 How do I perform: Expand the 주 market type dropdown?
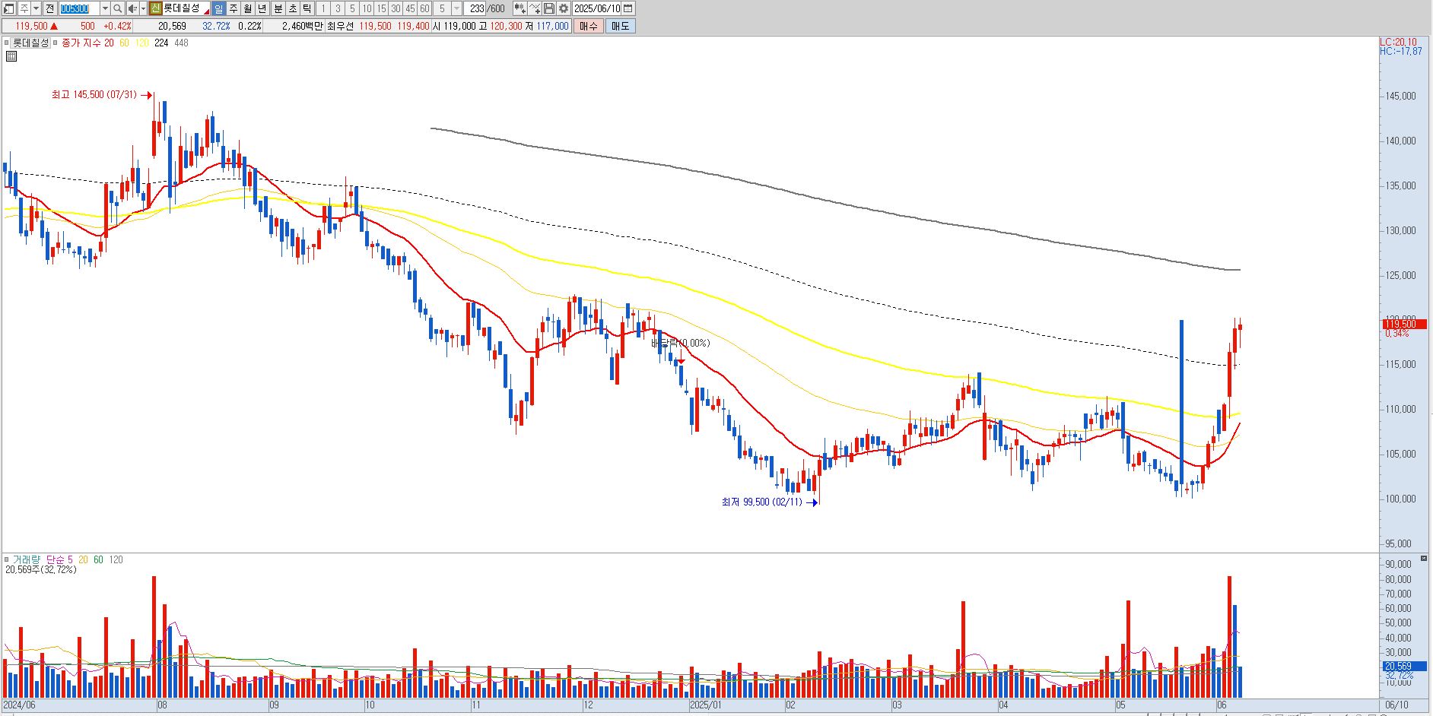36,8
